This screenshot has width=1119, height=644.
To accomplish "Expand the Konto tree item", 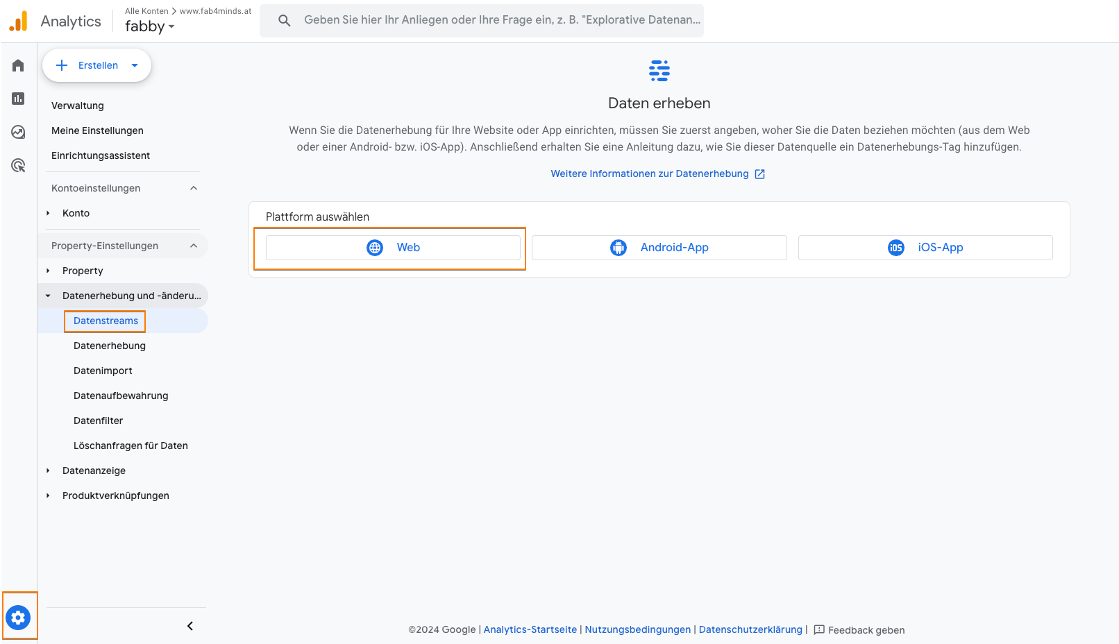I will pos(48,213).
